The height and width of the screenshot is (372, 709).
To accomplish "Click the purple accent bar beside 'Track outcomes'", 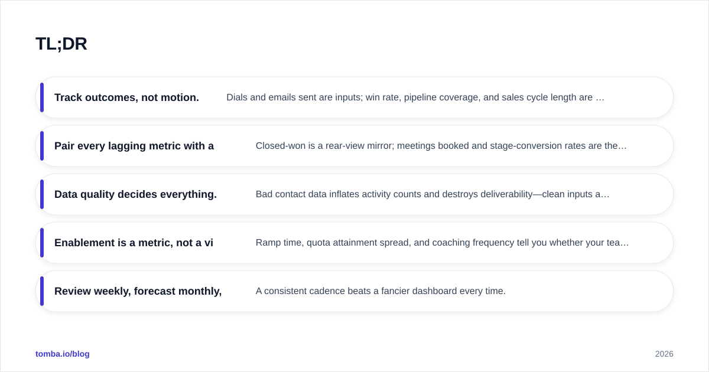I will [x=42, y=97].
